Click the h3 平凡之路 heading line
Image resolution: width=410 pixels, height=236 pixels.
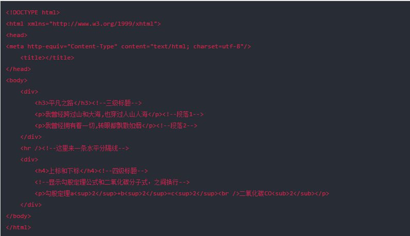tap(89, 103)
